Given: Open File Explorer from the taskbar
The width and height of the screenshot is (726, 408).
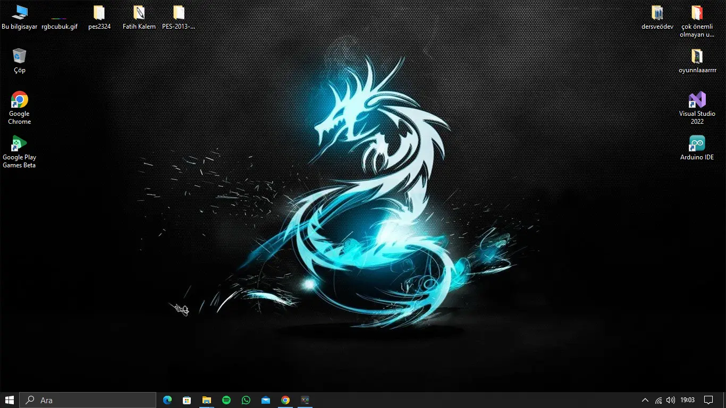Looking at the screenshot, I should point(207,400).
